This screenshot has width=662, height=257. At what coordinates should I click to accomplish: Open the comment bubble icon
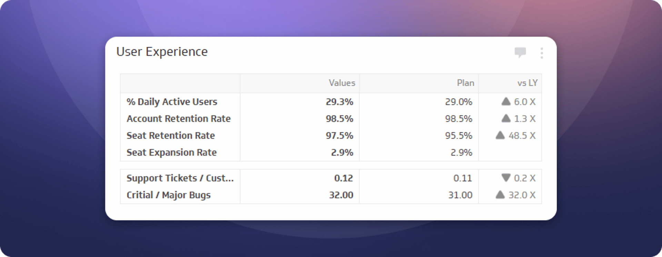[x=520, y=52]
